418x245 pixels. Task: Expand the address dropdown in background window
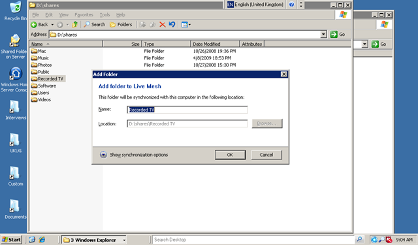(x=364, y=44)
